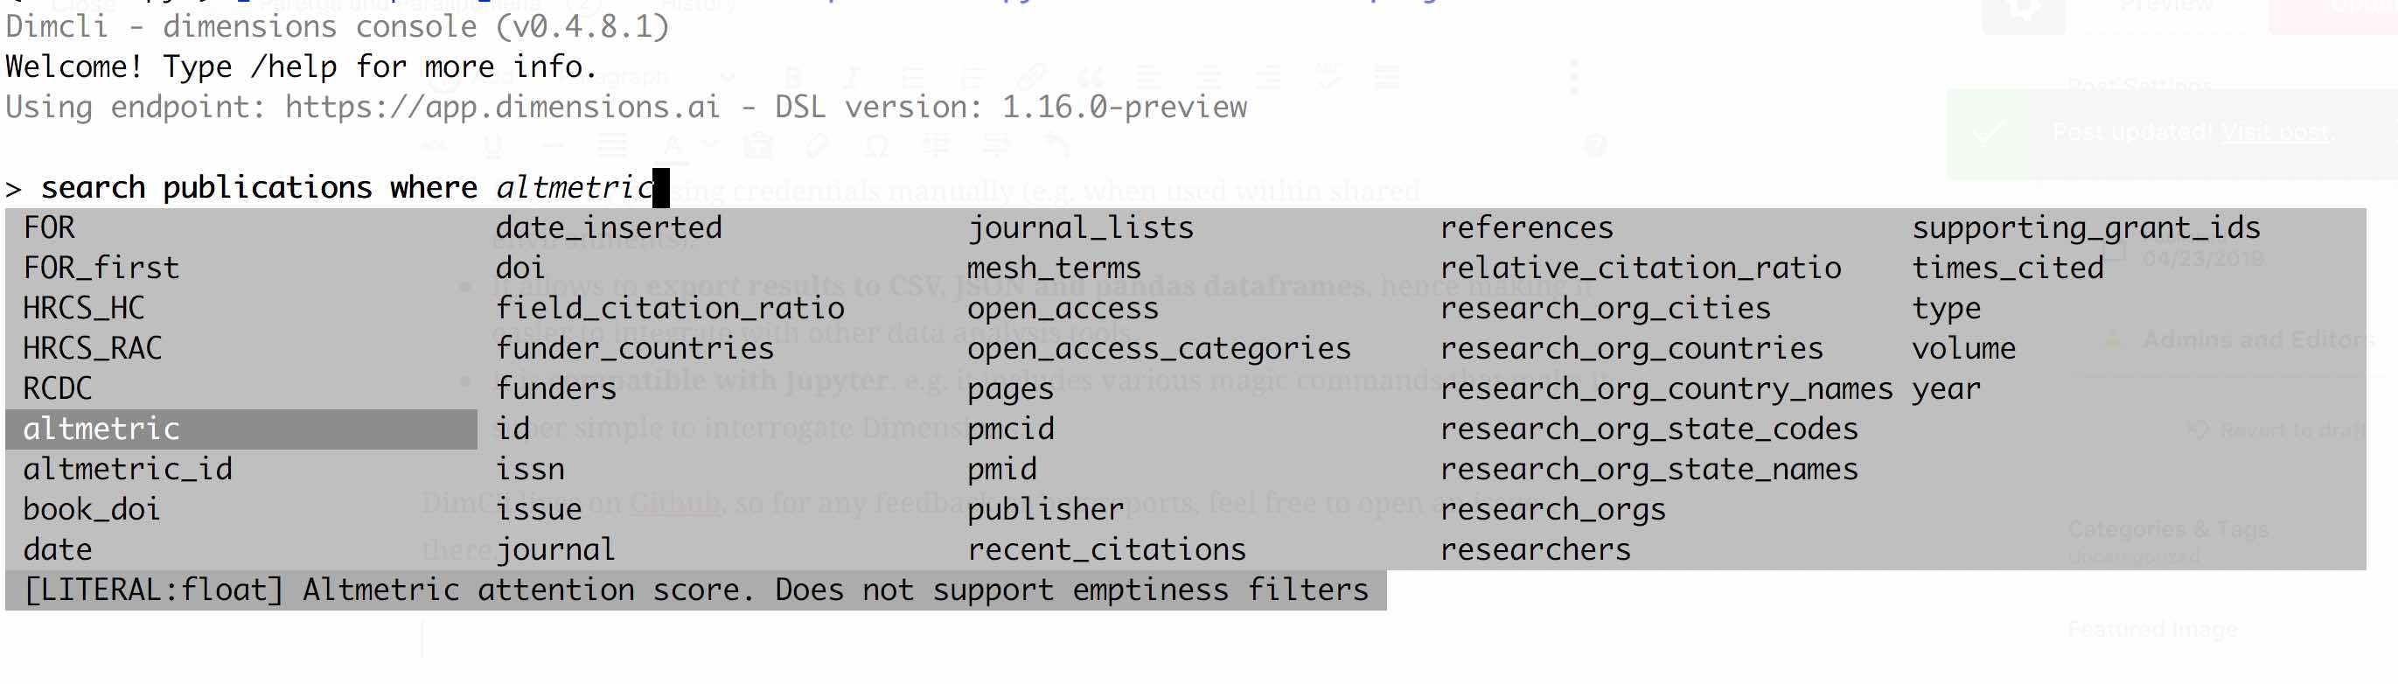Choose publisher from the autocomplete list

tap(1045, 509)
